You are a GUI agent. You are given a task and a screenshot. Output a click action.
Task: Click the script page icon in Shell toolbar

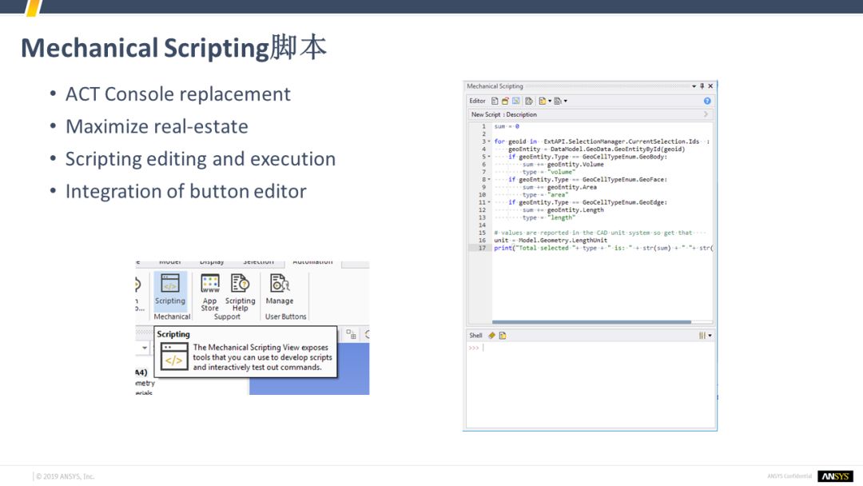(x=503, y=336)
